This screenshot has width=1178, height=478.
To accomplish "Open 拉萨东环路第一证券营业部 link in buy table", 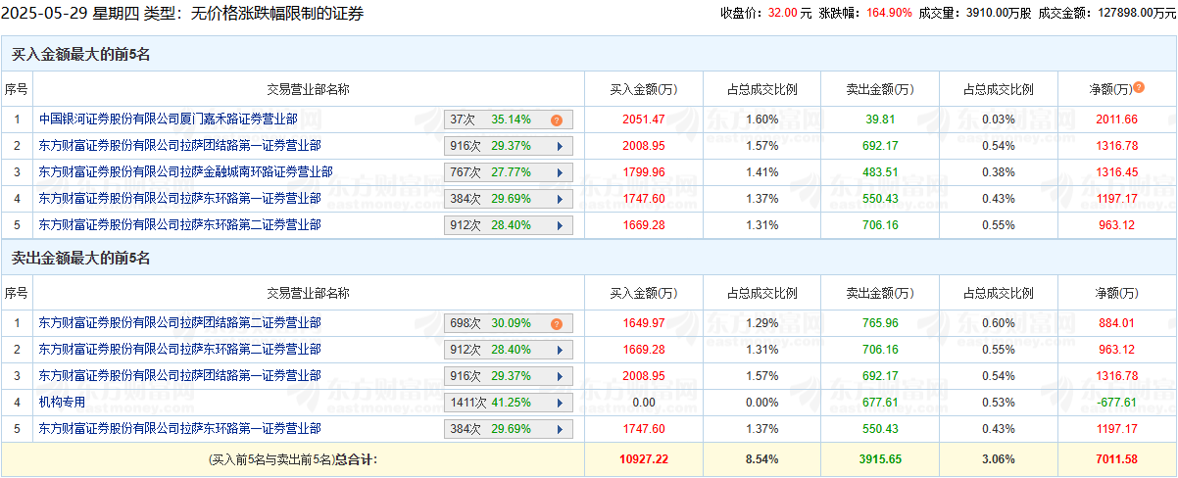I will (x=179, y=199).
